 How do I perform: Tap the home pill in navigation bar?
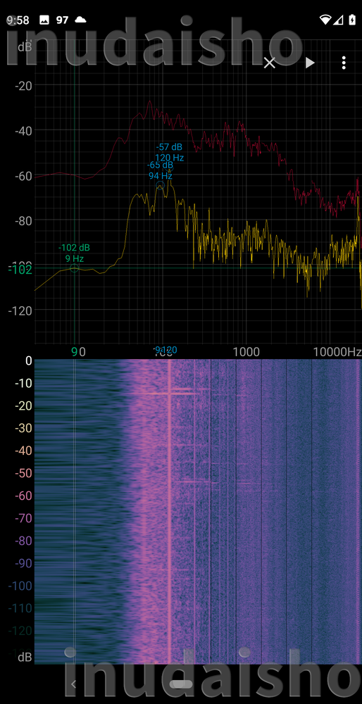click(181, 684)
